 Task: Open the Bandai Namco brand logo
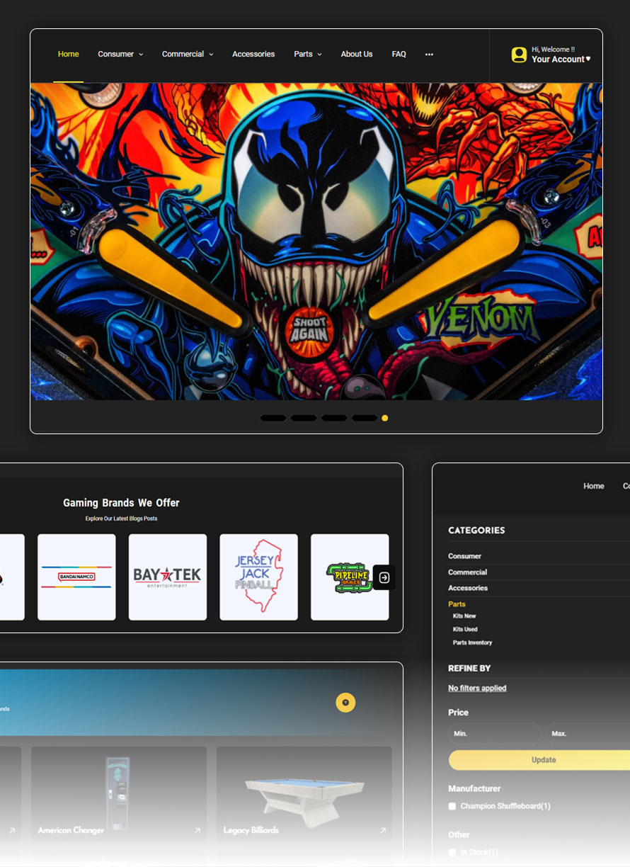point(76,577)
